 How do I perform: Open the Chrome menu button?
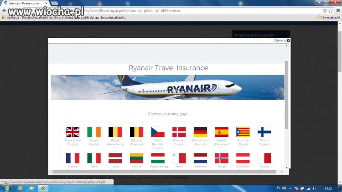[338, 10]
